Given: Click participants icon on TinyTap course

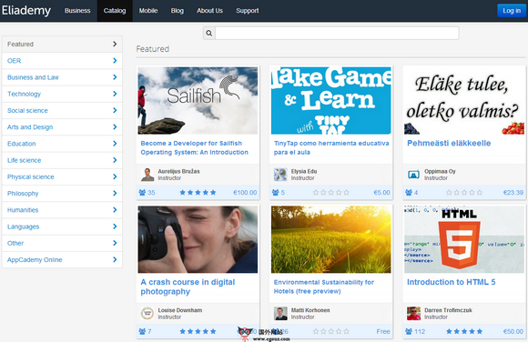Looking at the screenshot, I should pos(276,193).
